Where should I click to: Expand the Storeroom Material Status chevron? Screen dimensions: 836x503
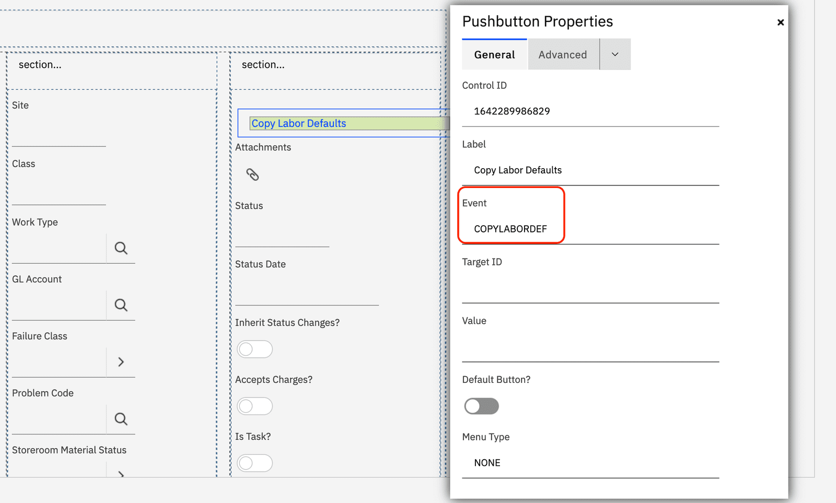pos(121,473)
